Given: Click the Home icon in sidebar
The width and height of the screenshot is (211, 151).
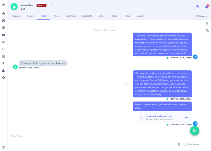Looking at the screenshot, I should (3, 14).
